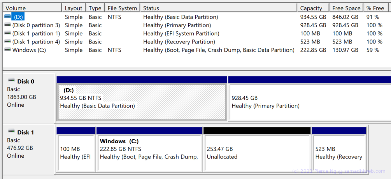Click the drive icon beside (D:) volume
The image size is (391, 179).
click(x=7, y=17)
